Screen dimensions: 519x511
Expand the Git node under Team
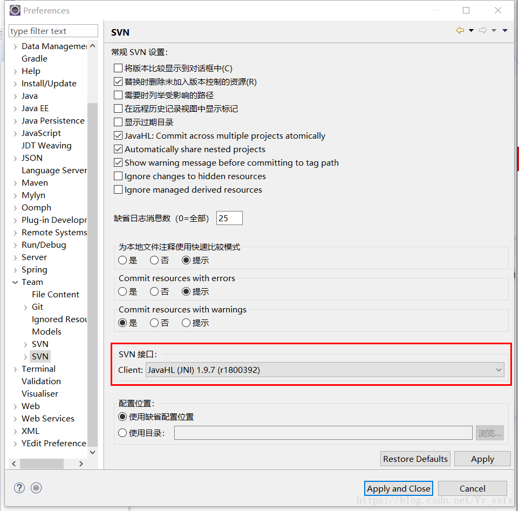[25, 307]
